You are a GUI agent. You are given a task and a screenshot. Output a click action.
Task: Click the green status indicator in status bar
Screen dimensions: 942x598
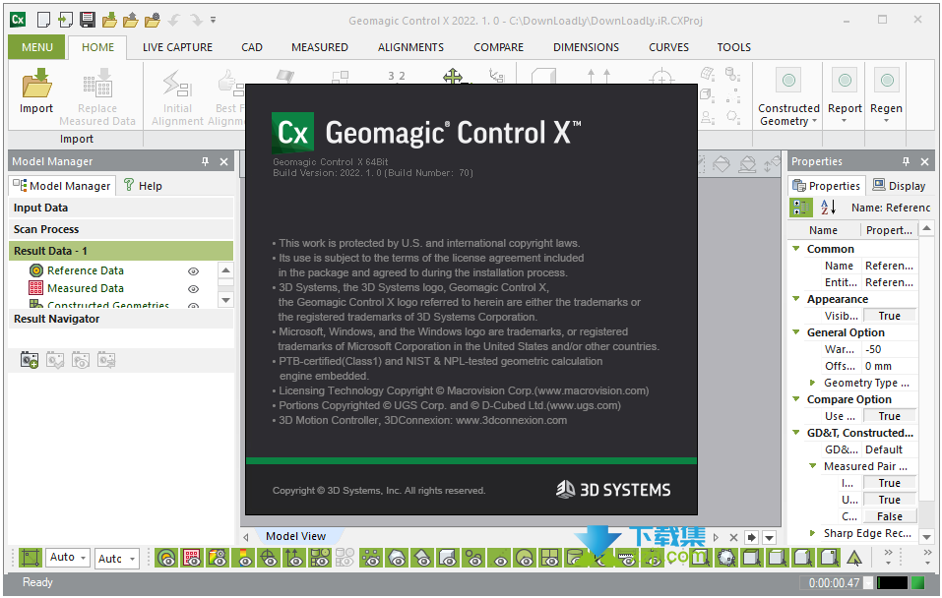918,582
